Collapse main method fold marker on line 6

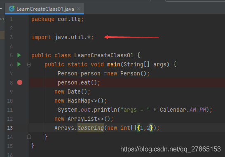coord(29,65)
